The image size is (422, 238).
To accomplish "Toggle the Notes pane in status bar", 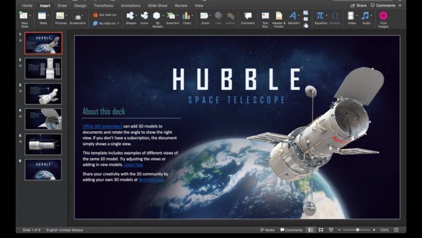I will [267, 230].
